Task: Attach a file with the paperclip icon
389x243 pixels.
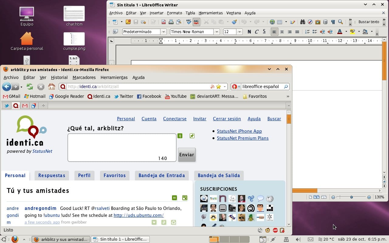Action: 180,136
